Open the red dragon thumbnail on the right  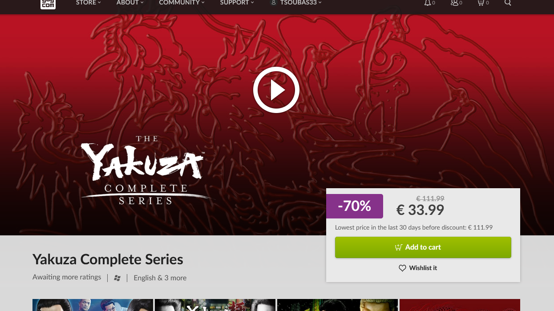(460, 305)
